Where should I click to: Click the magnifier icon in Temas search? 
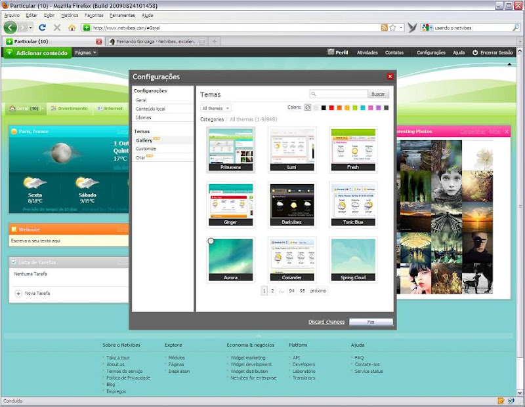tap(314, 94)
